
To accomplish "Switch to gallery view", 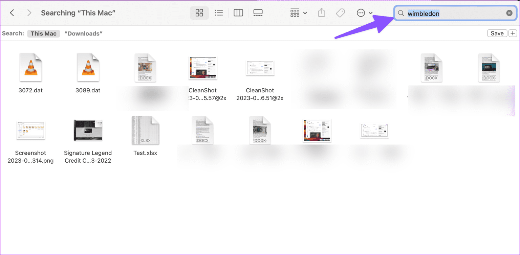I will (x=258, y=13).
